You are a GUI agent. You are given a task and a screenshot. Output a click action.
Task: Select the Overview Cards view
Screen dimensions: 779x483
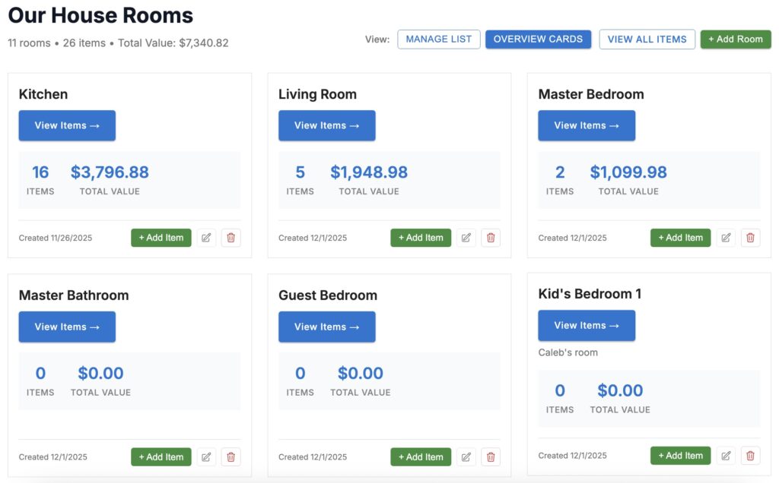click(x=539, y=39)
